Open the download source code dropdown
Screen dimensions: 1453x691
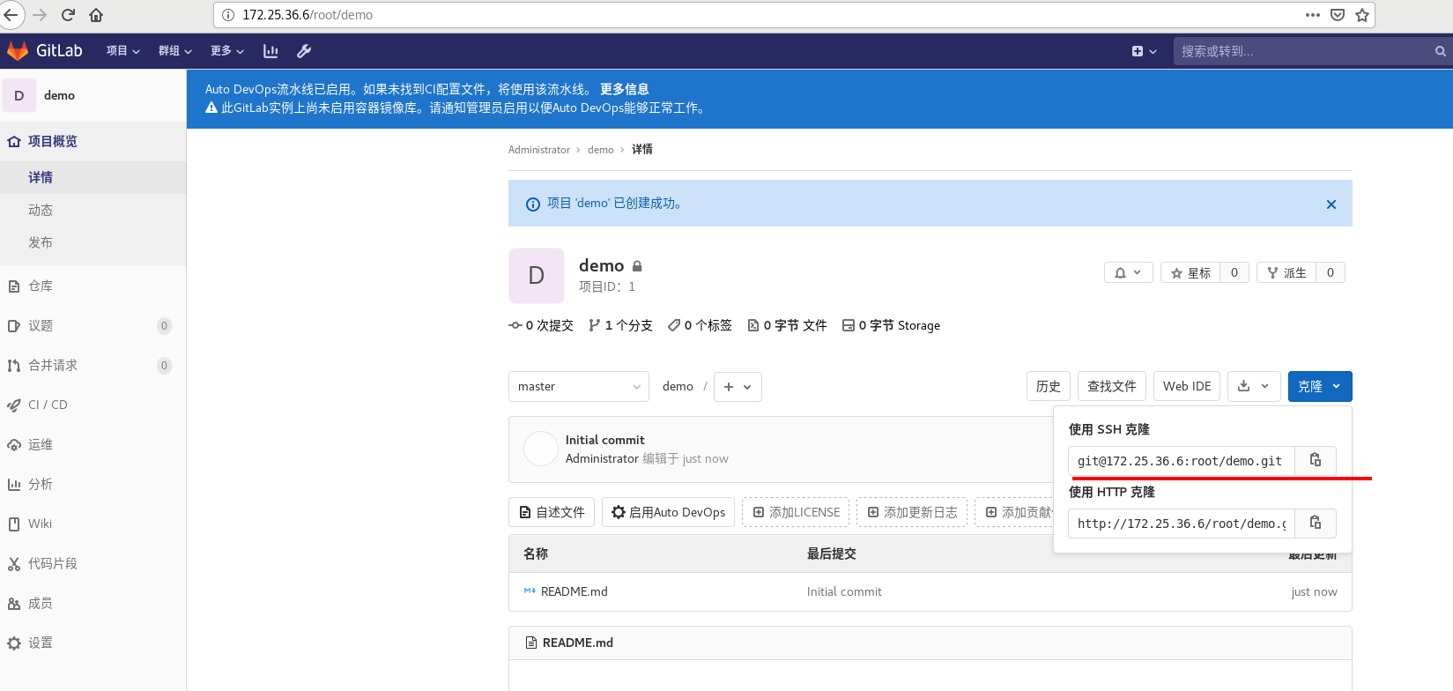tap(1254, 386)
